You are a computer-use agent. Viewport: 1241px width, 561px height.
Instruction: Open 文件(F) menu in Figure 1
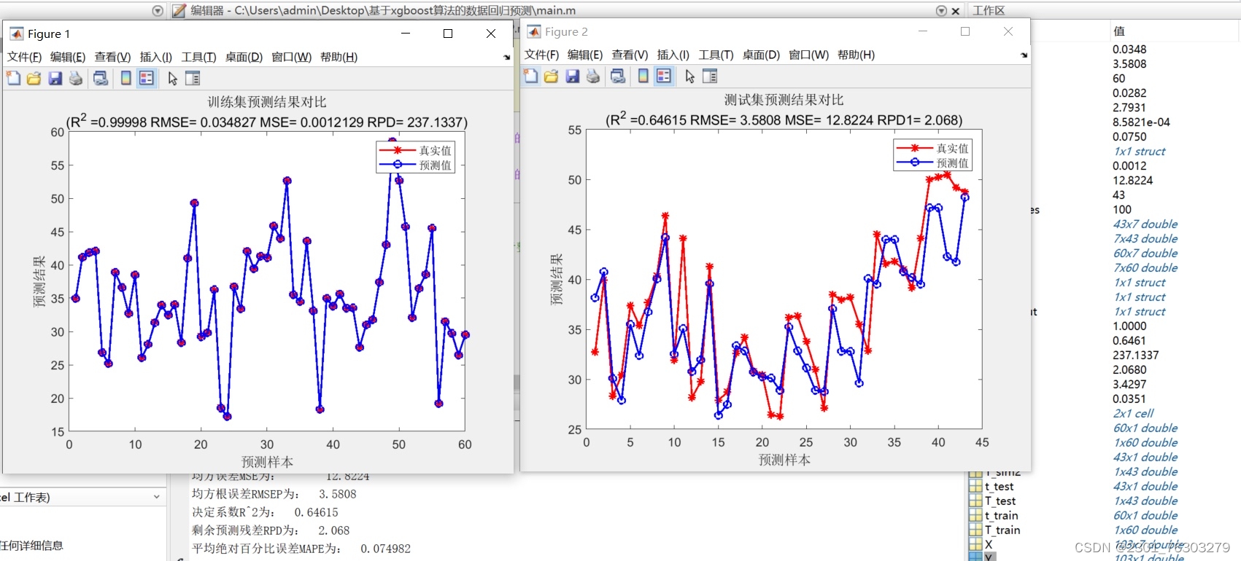point(24,57)
